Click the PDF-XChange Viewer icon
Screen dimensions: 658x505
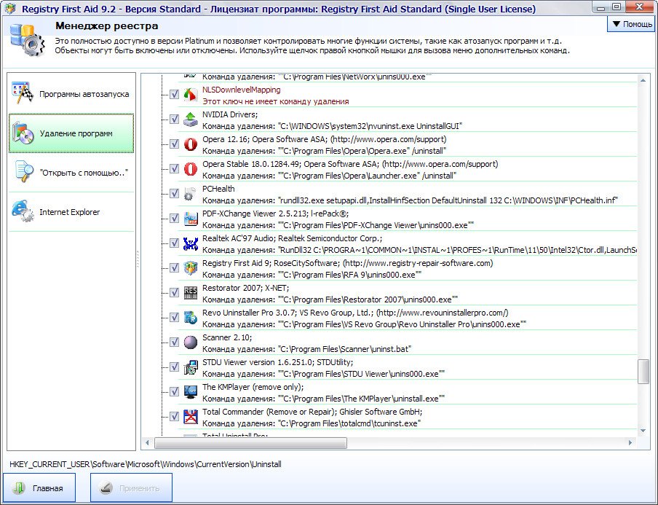coord(191,219)
